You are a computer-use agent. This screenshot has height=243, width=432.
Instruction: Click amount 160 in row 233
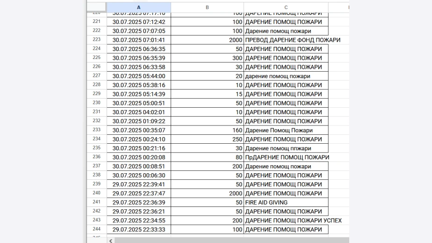tap(207, 130)
